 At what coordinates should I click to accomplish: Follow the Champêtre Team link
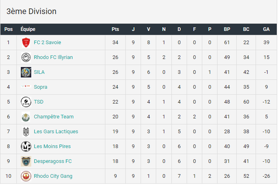[54, 117]
